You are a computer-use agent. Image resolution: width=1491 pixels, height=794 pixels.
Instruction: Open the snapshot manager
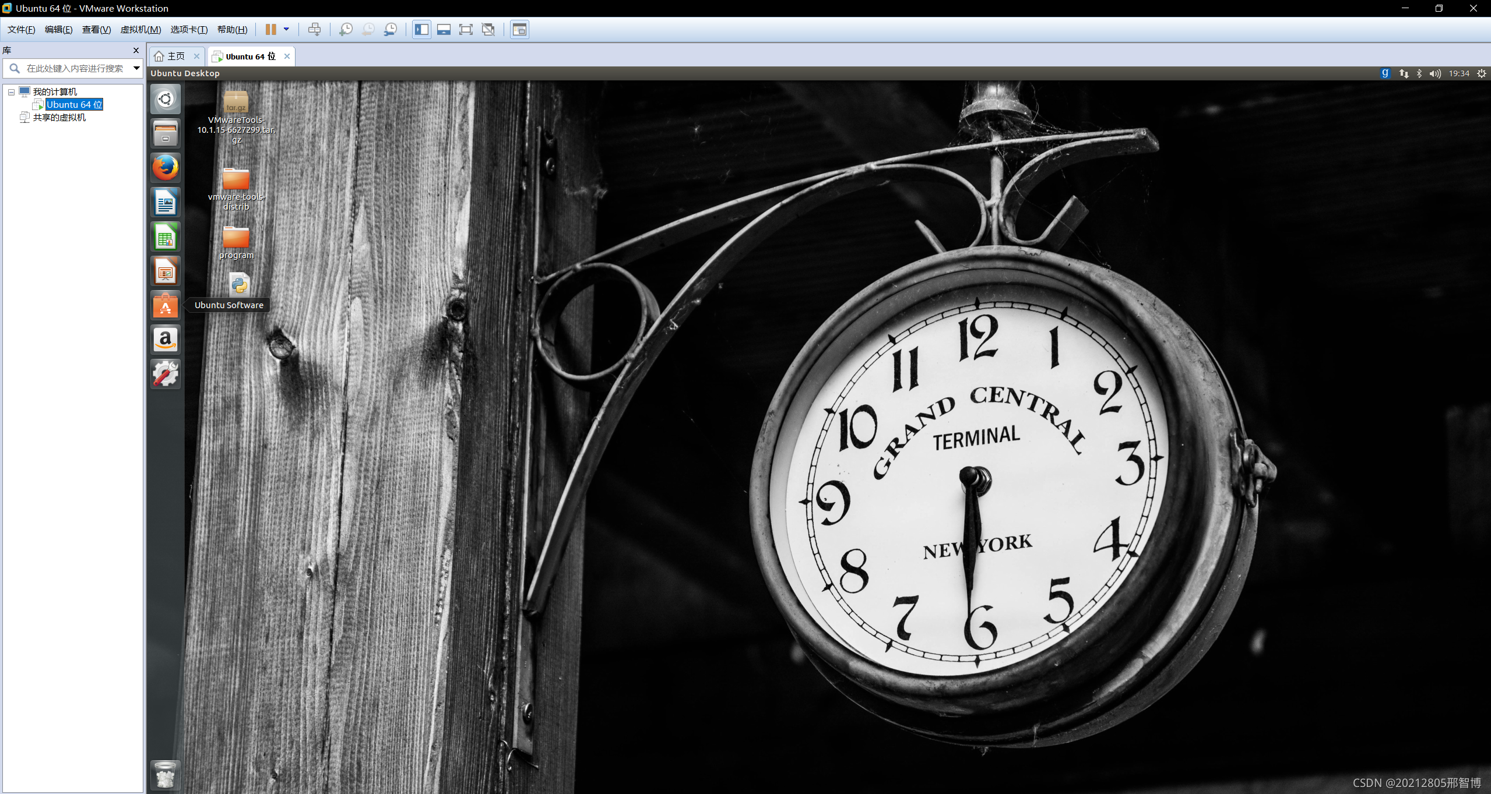pos(391,29)
